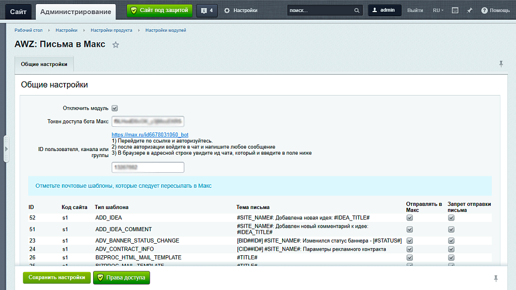Expand the collapsed left sidebar menu
Screen dimensions: 516x290
point(6,149)
